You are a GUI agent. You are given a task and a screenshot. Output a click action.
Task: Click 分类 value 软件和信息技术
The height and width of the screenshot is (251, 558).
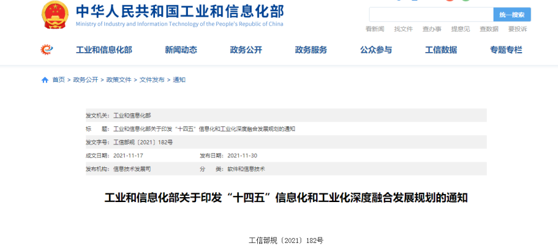246,169
